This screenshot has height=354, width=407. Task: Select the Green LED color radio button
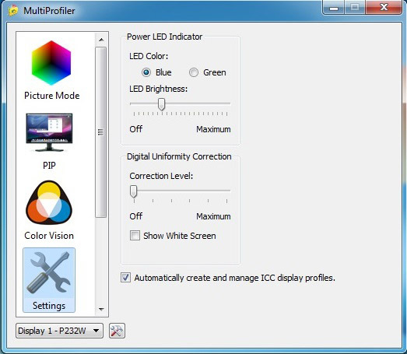coord(194,72)
